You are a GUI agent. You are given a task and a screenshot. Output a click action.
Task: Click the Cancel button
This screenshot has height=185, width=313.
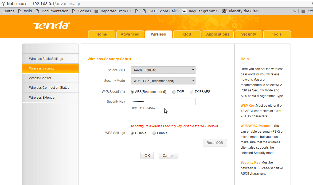click(168, 156)
